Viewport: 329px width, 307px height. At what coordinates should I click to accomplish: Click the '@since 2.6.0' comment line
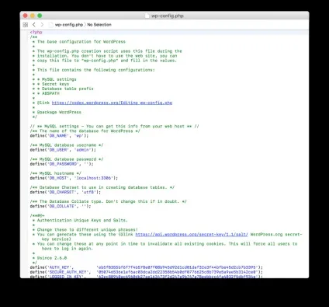52,258
